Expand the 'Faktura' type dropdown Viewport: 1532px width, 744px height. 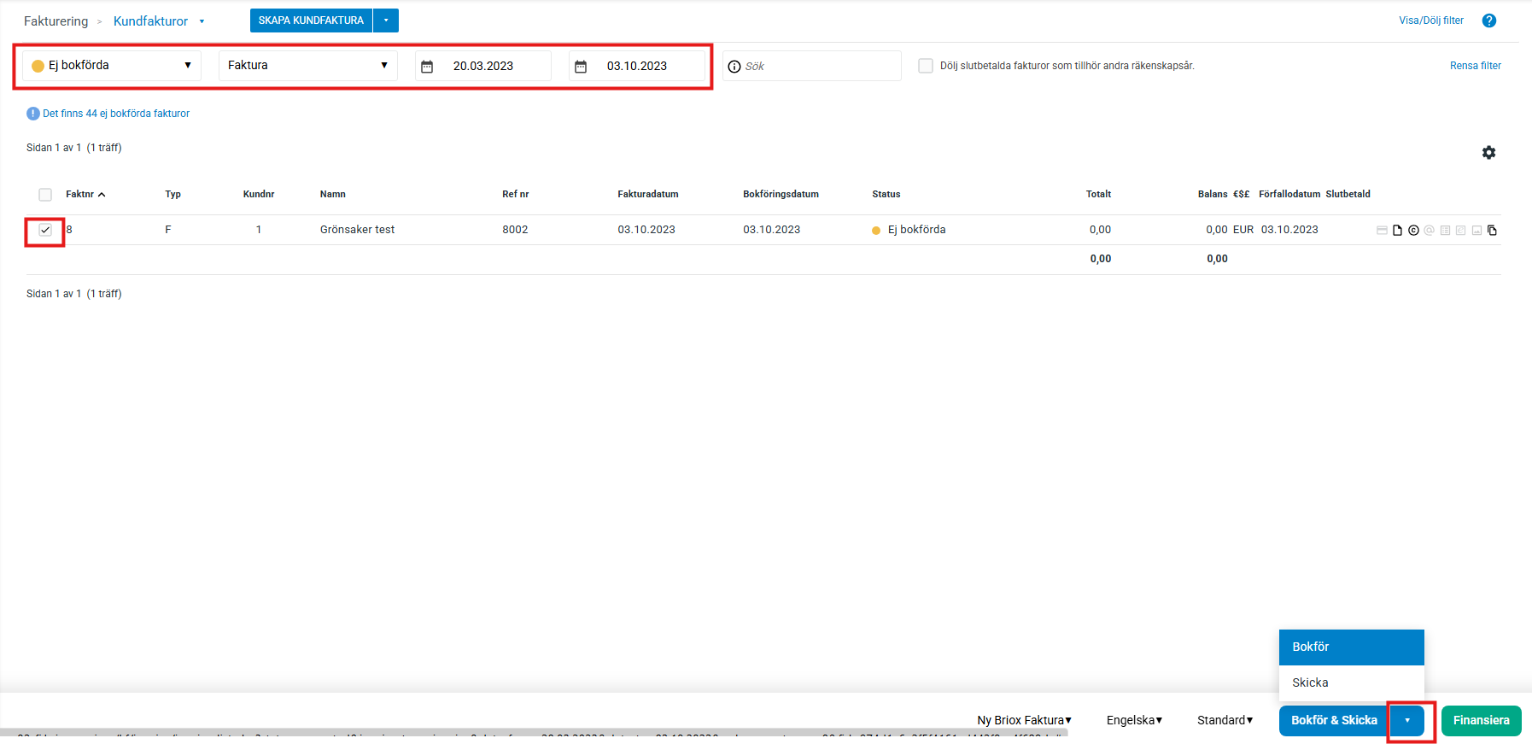click(307, 66)
